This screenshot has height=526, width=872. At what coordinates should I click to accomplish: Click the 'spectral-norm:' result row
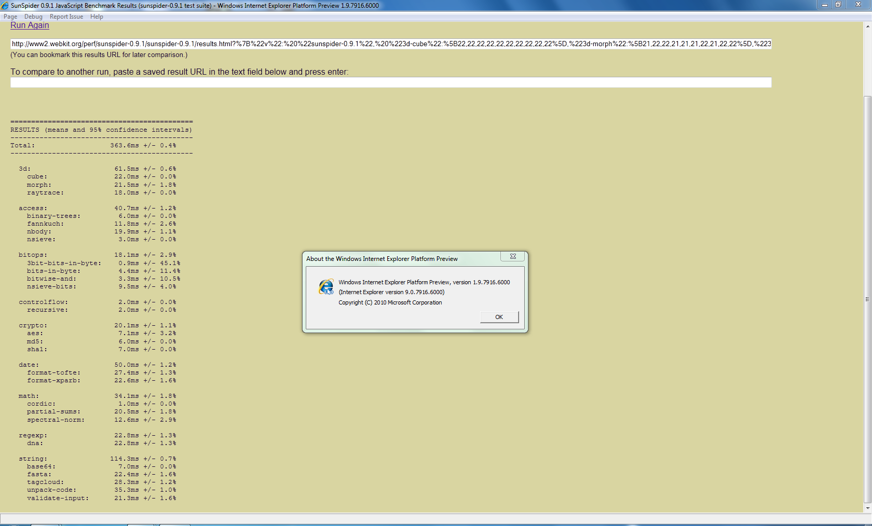pyautogui.click(x=102, y=420)
